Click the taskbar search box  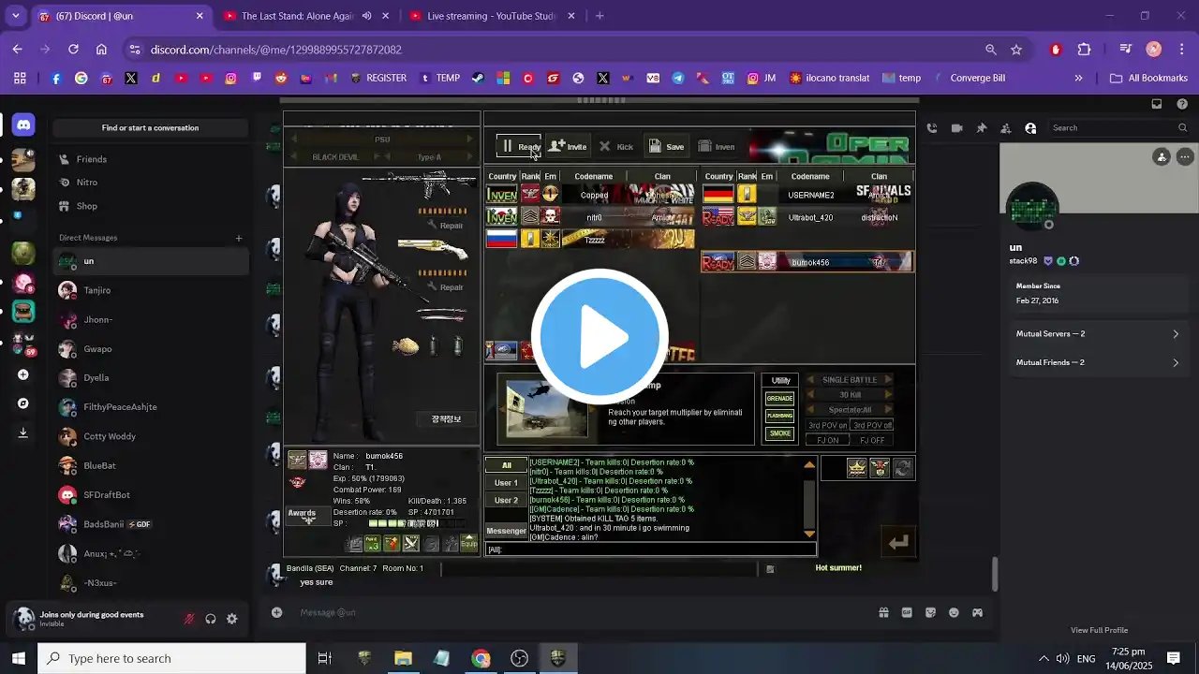(171, 658)
